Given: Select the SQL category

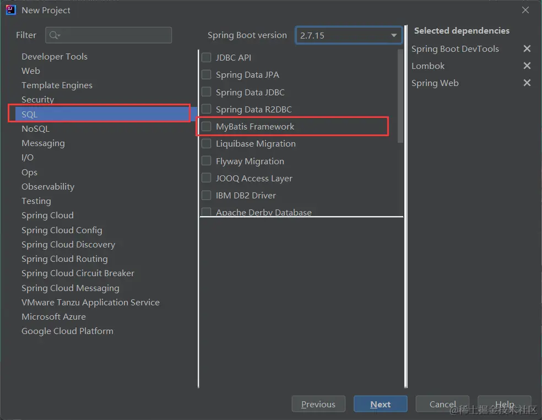Looking at the screenshot, I should pyautogui.click(x=30, y=114).
